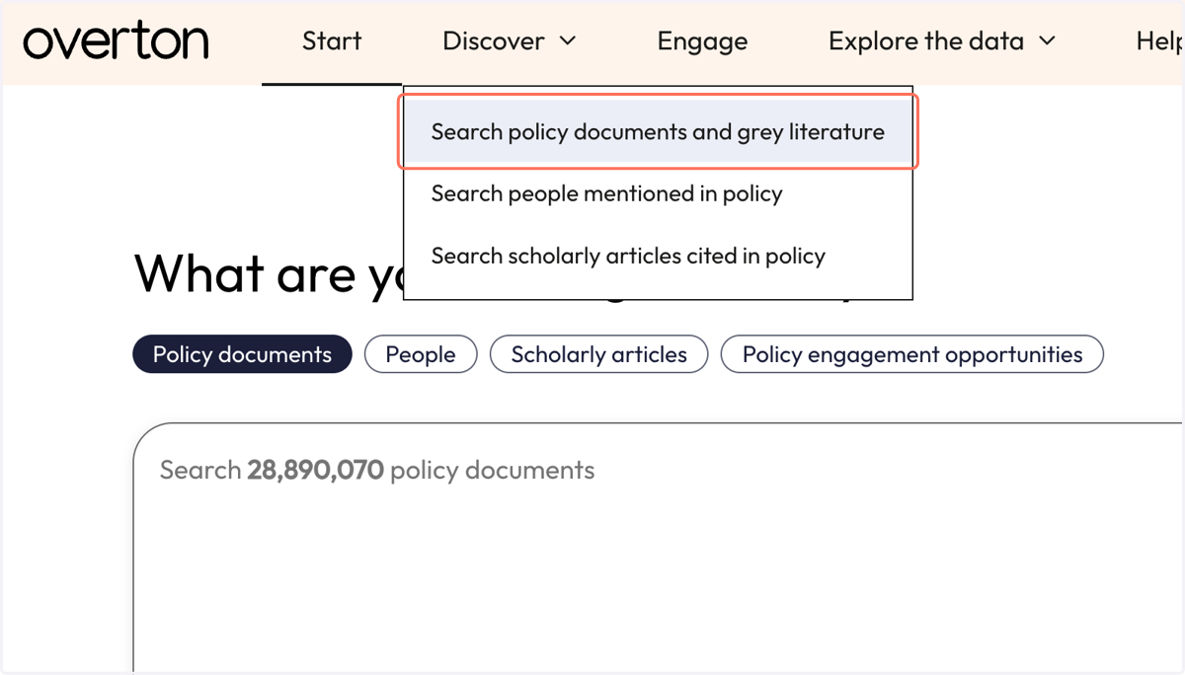Select Policy engagement opportunities pill

point(912,354)
